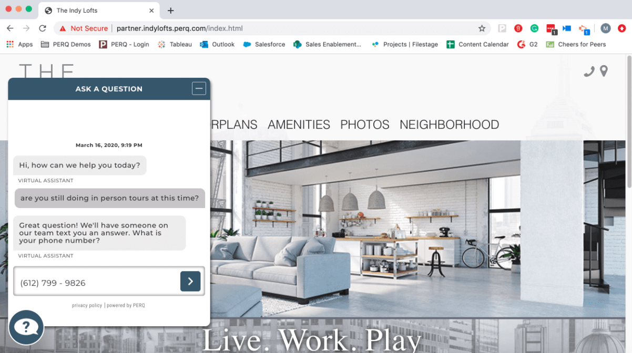Open the Neighborhood menu item
Image resolution: width=632 pixels, height=353 pixels.
(x=450, y=124)
